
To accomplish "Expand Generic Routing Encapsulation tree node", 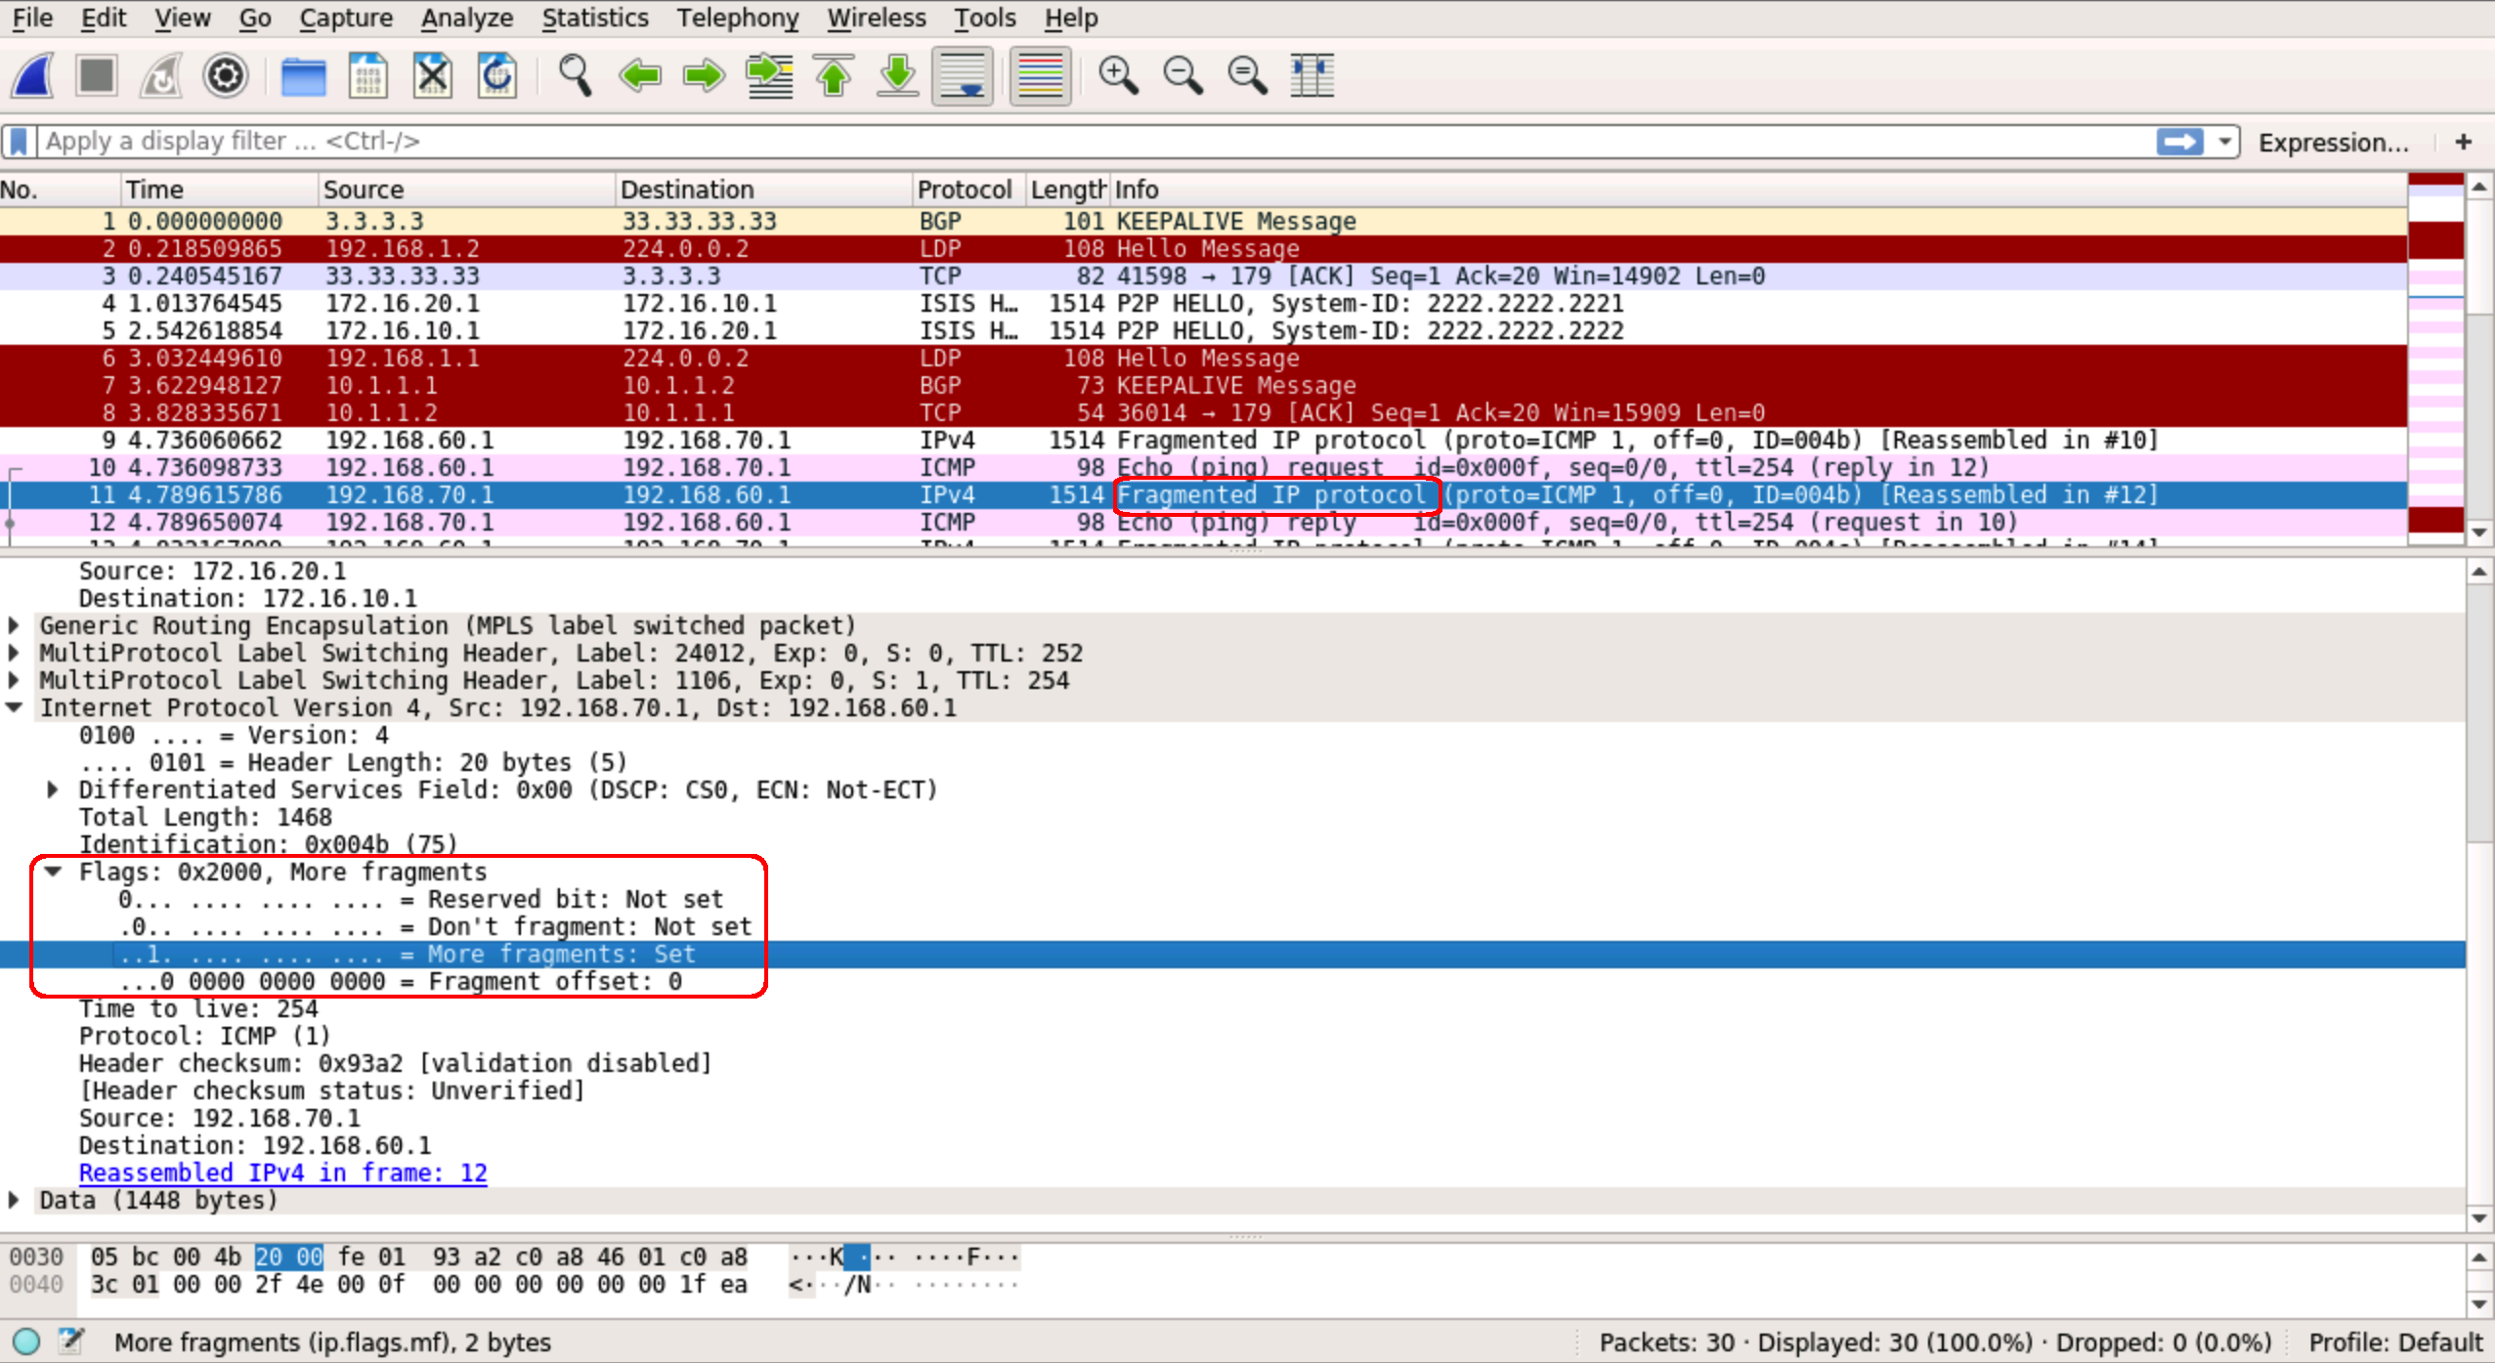I will tap(14, 625).
